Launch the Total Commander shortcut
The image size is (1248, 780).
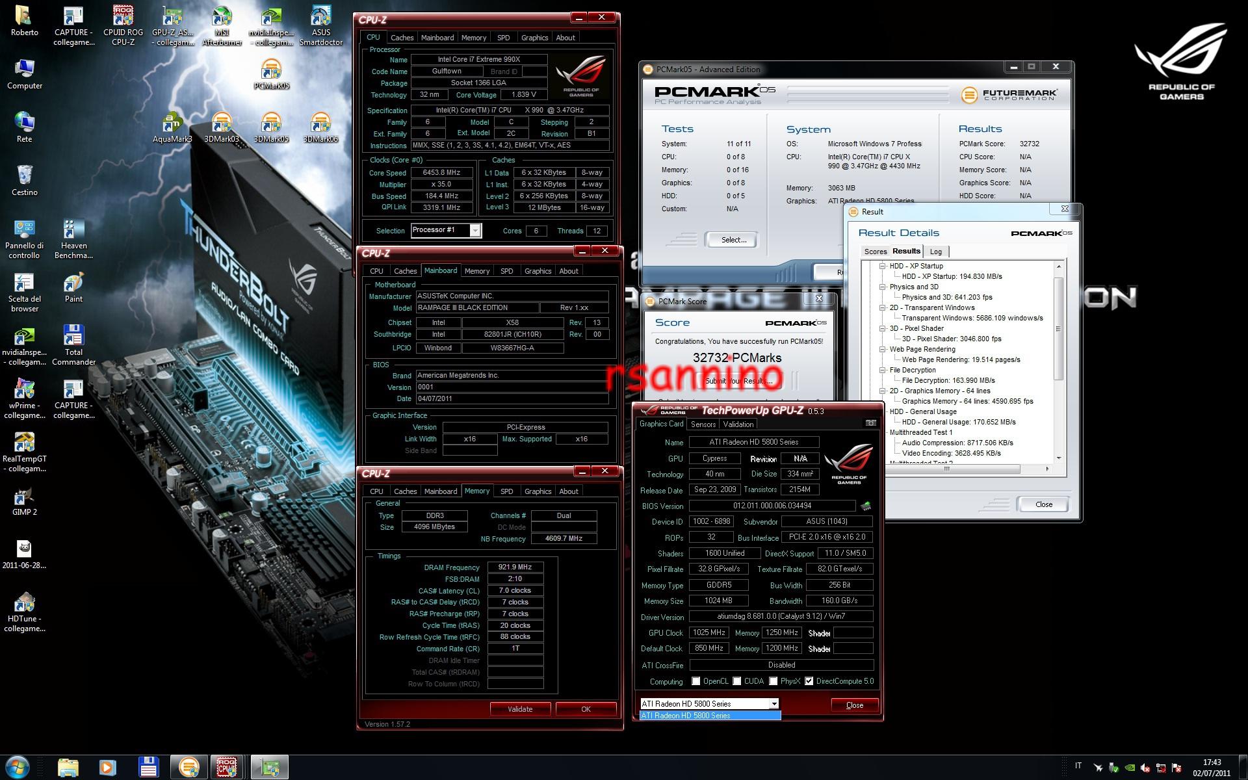73,345
